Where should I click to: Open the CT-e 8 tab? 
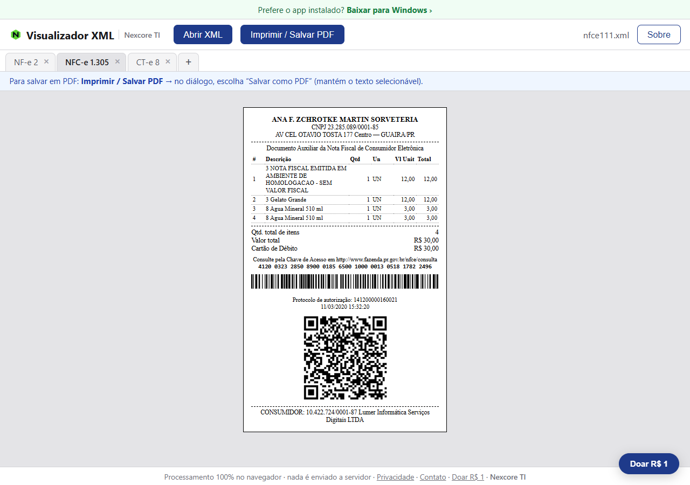click(148, 62)
